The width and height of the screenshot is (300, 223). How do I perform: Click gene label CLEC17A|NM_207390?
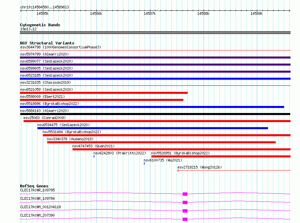tap(37, 215)
